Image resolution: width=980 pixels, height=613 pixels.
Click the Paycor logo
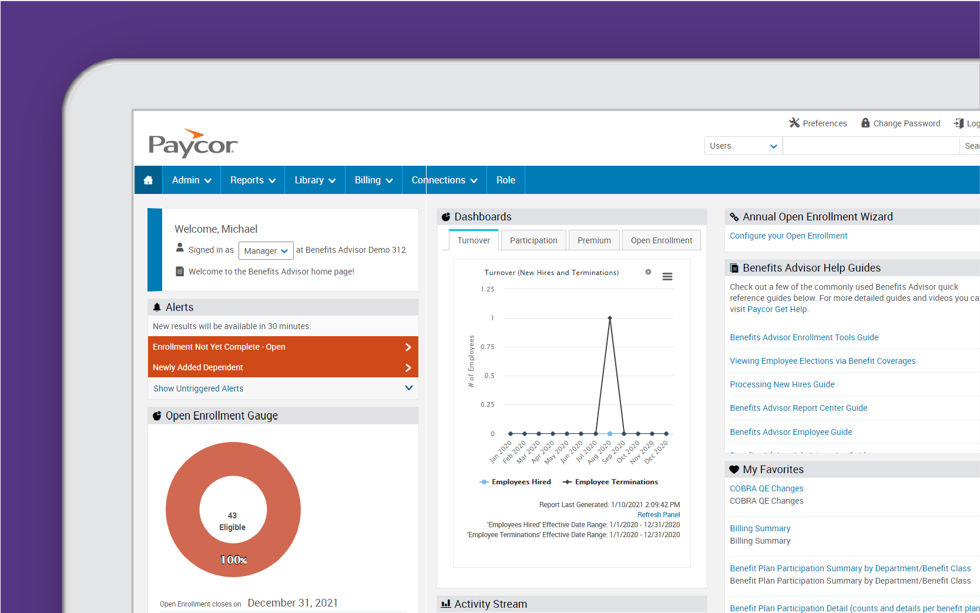(x=193, y=144)
